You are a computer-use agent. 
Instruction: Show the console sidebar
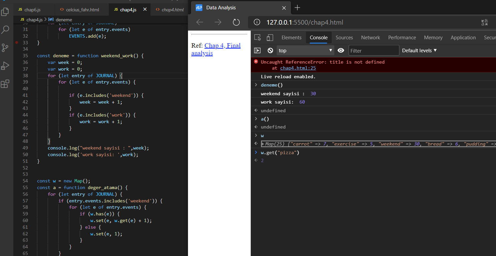tap(257, 51)
